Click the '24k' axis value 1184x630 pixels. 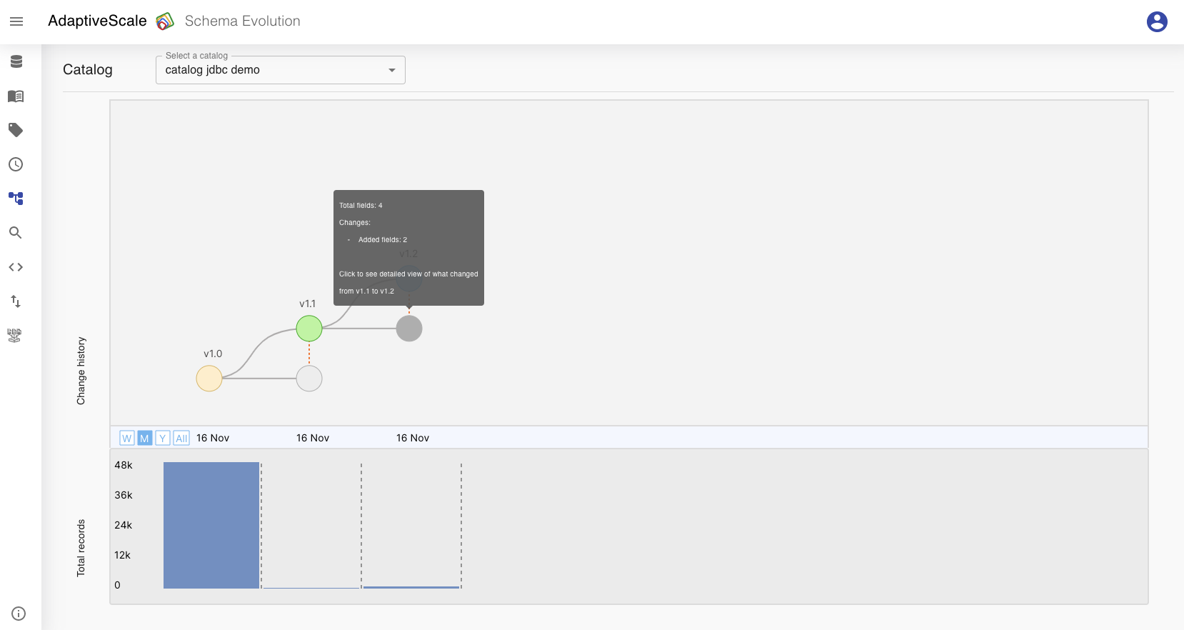click(x=124, y=525)
